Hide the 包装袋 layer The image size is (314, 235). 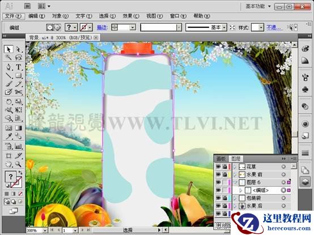tap(218, 198)
